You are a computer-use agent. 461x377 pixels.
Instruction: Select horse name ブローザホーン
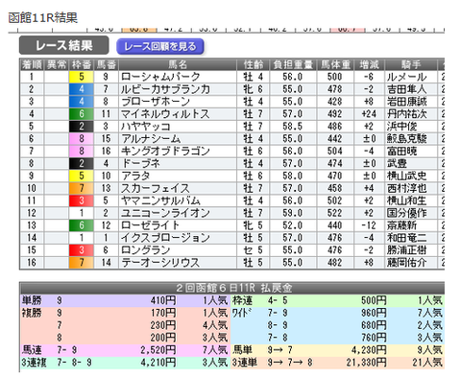(156, 102)
